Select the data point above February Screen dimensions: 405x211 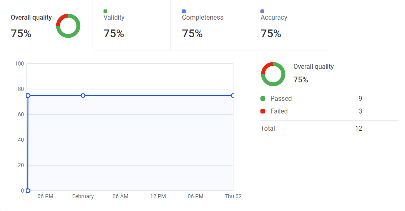tap(83, 95)
